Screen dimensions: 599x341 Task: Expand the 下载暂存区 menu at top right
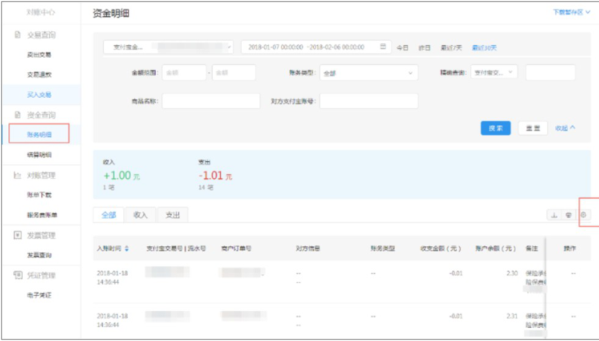click(x=572, y=12)
